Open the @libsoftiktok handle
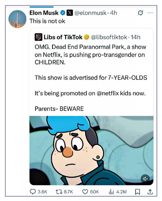Viewport: 162px width, 201px height. pos(109,37)
